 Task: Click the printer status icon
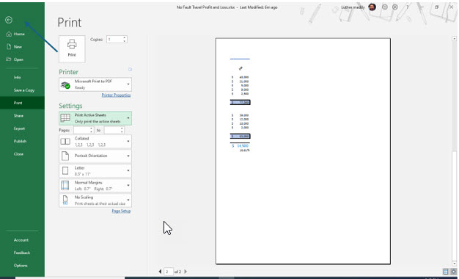click(65, 85)
